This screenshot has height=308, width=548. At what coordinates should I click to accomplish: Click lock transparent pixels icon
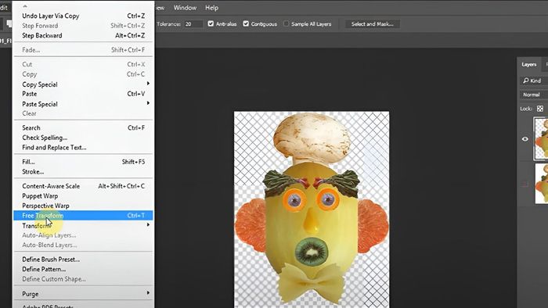pos(540,109)
